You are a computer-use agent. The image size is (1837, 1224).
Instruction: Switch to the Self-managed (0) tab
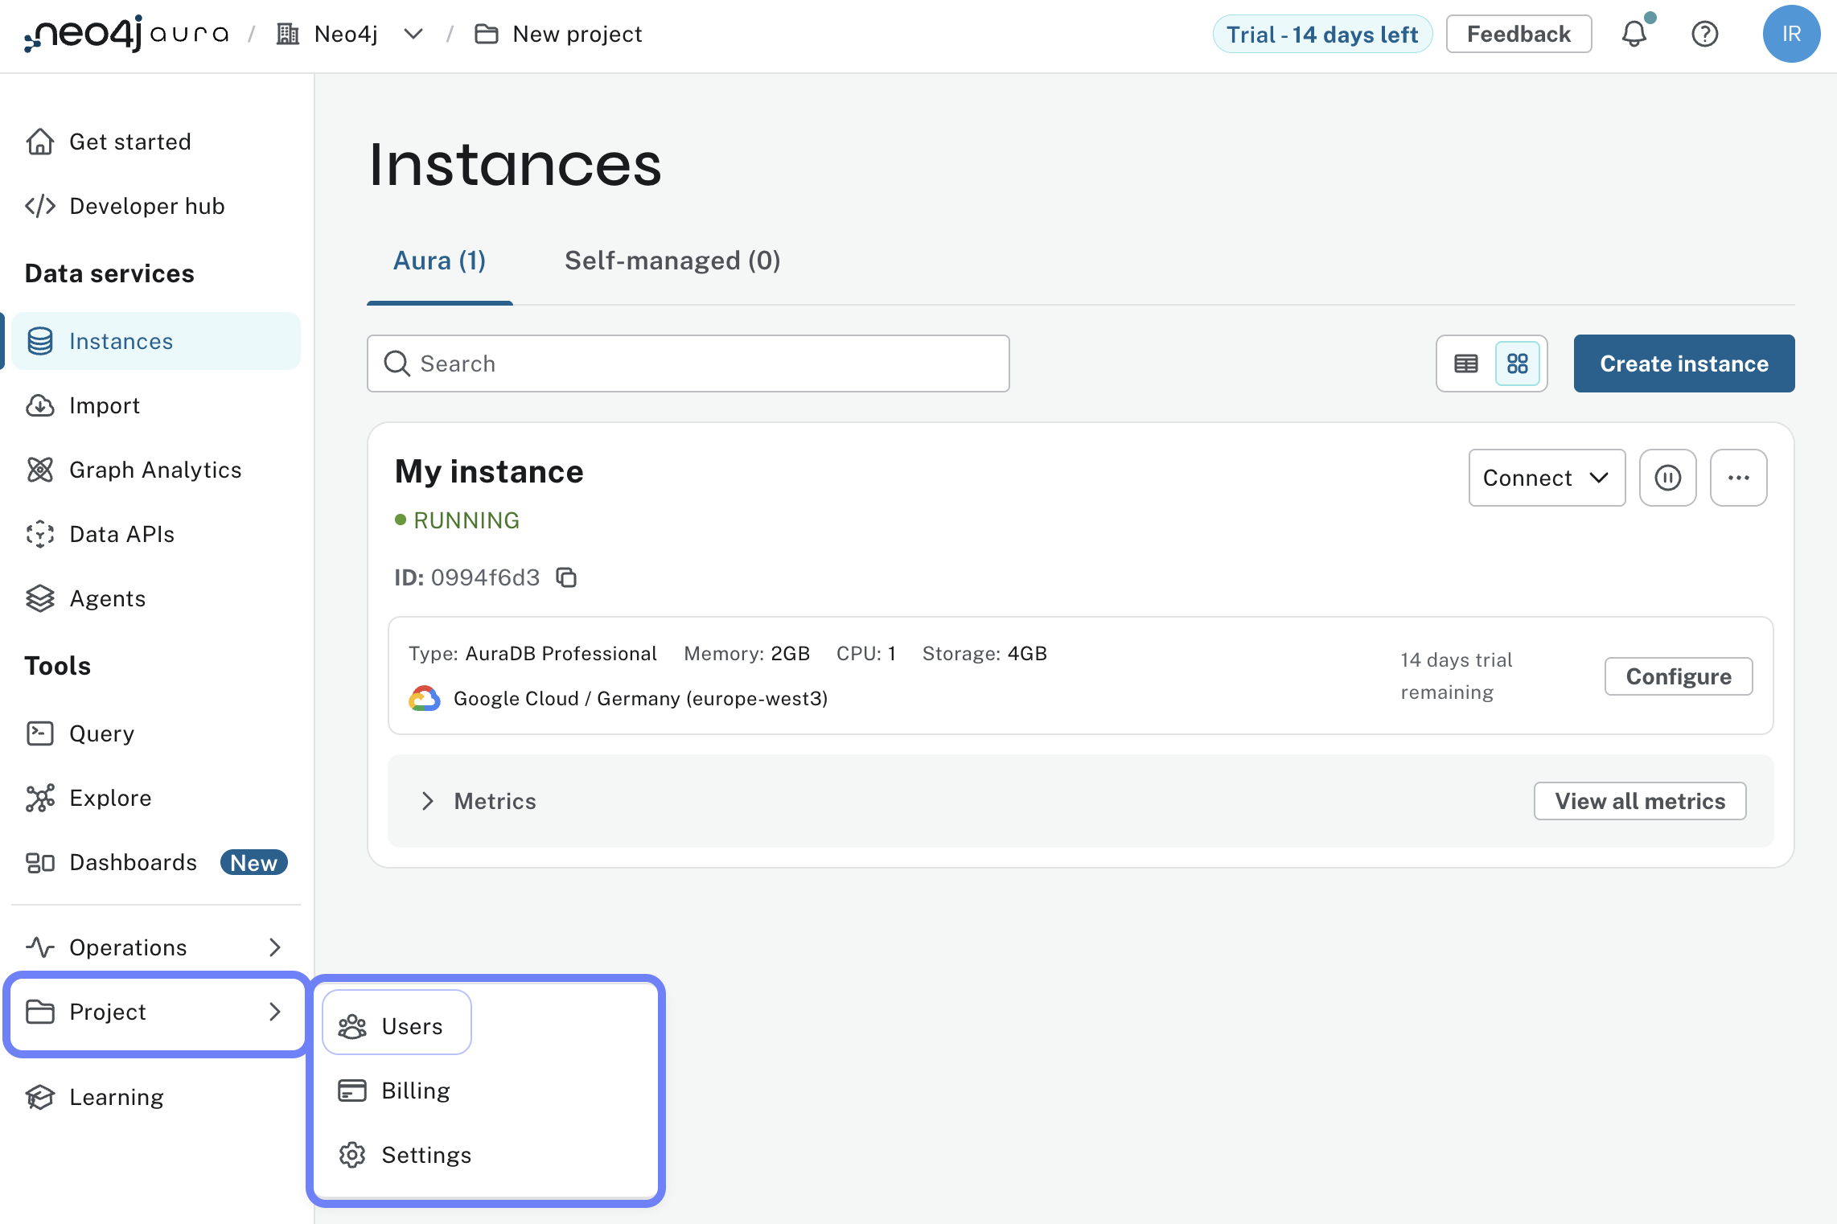tap(672, 261)
